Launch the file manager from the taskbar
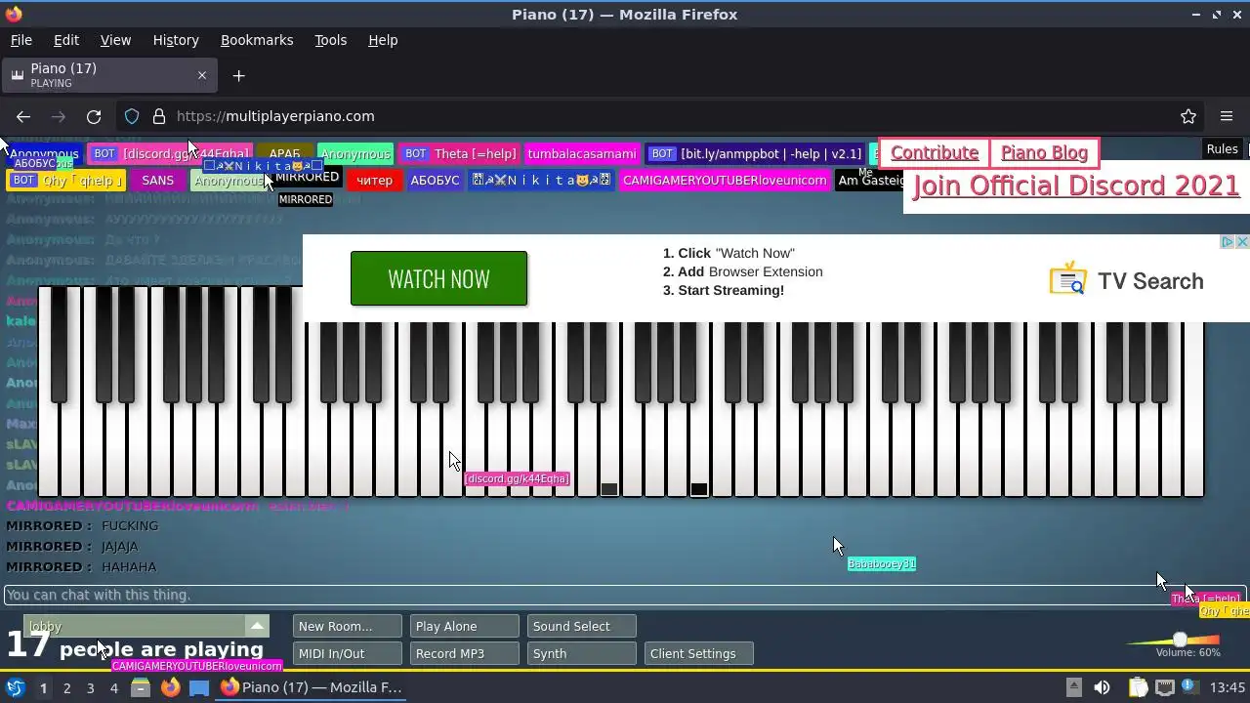 tap(140, 687)
